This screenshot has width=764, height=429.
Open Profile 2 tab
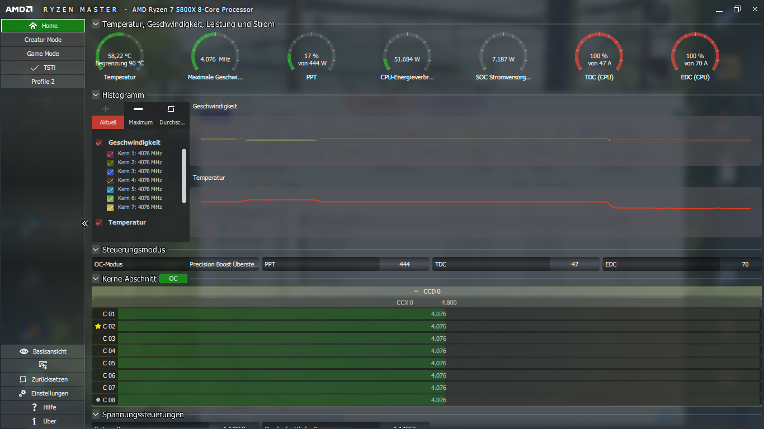[43, 82]
